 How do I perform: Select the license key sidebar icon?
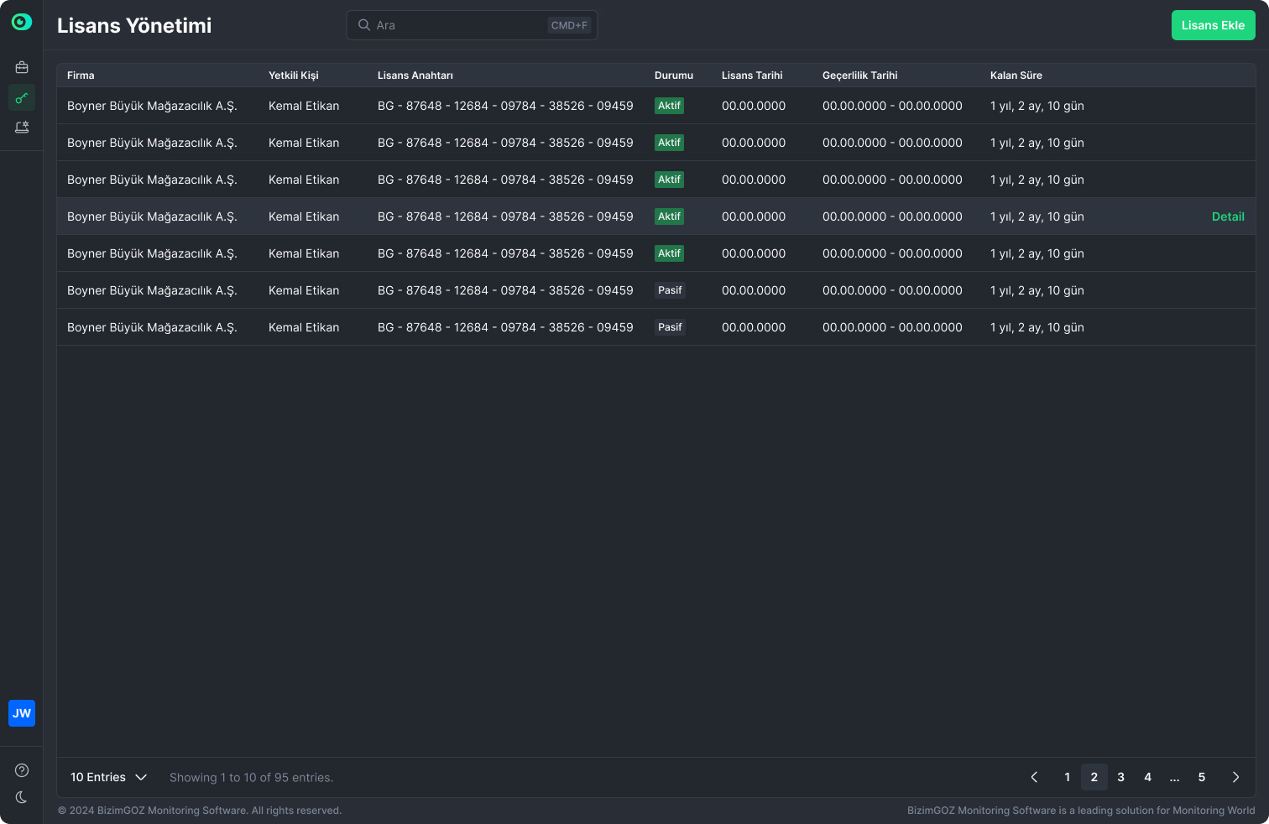(x=22, y=97)
